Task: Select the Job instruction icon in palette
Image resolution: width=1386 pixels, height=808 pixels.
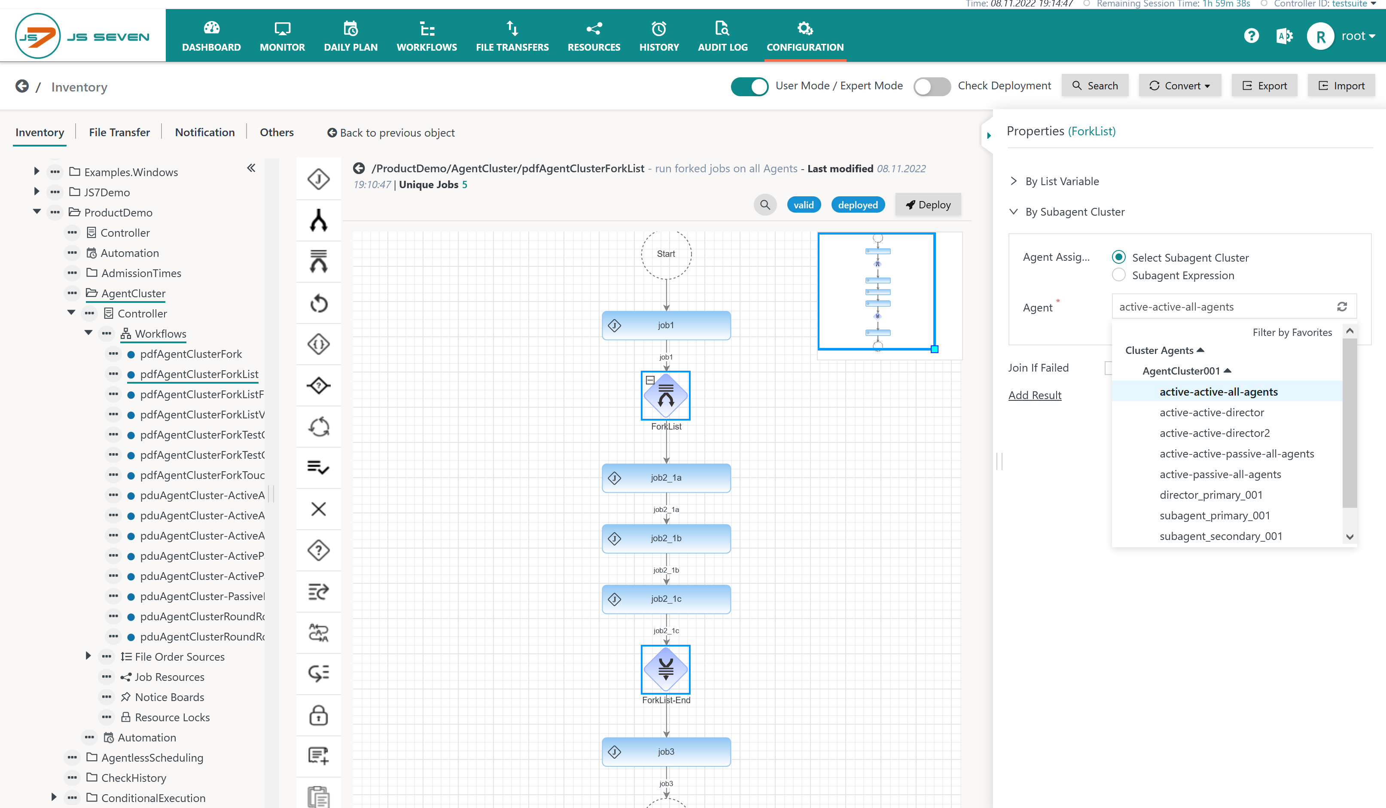Action: (318, 179)
